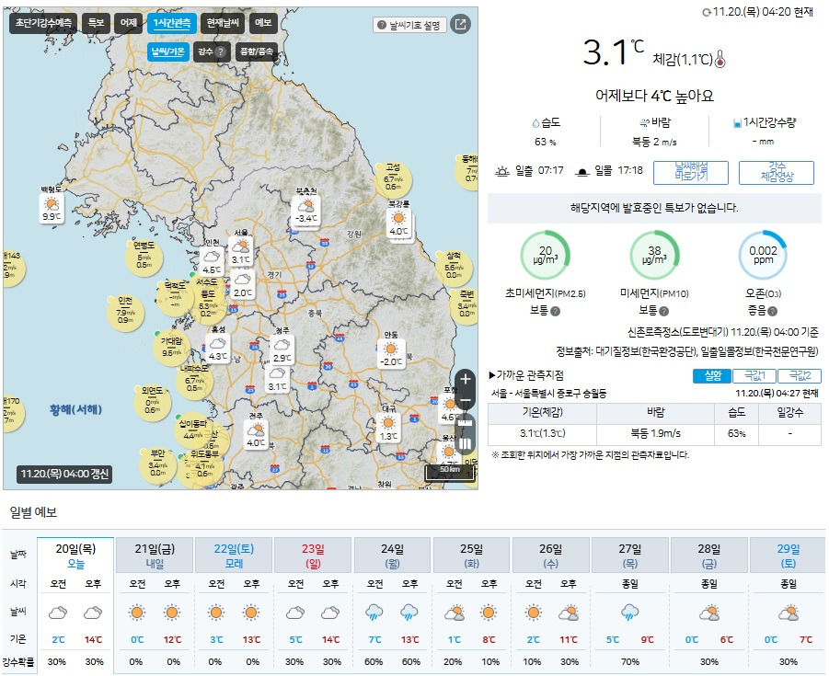Click the 50 km map scale bar
This screenshot has height=676, width=829.
[x=449, y=472]
